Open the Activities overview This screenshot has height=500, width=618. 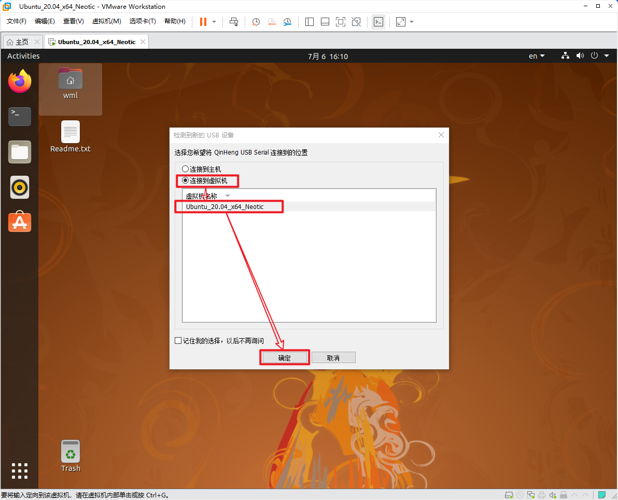click(x=23, y=56)
